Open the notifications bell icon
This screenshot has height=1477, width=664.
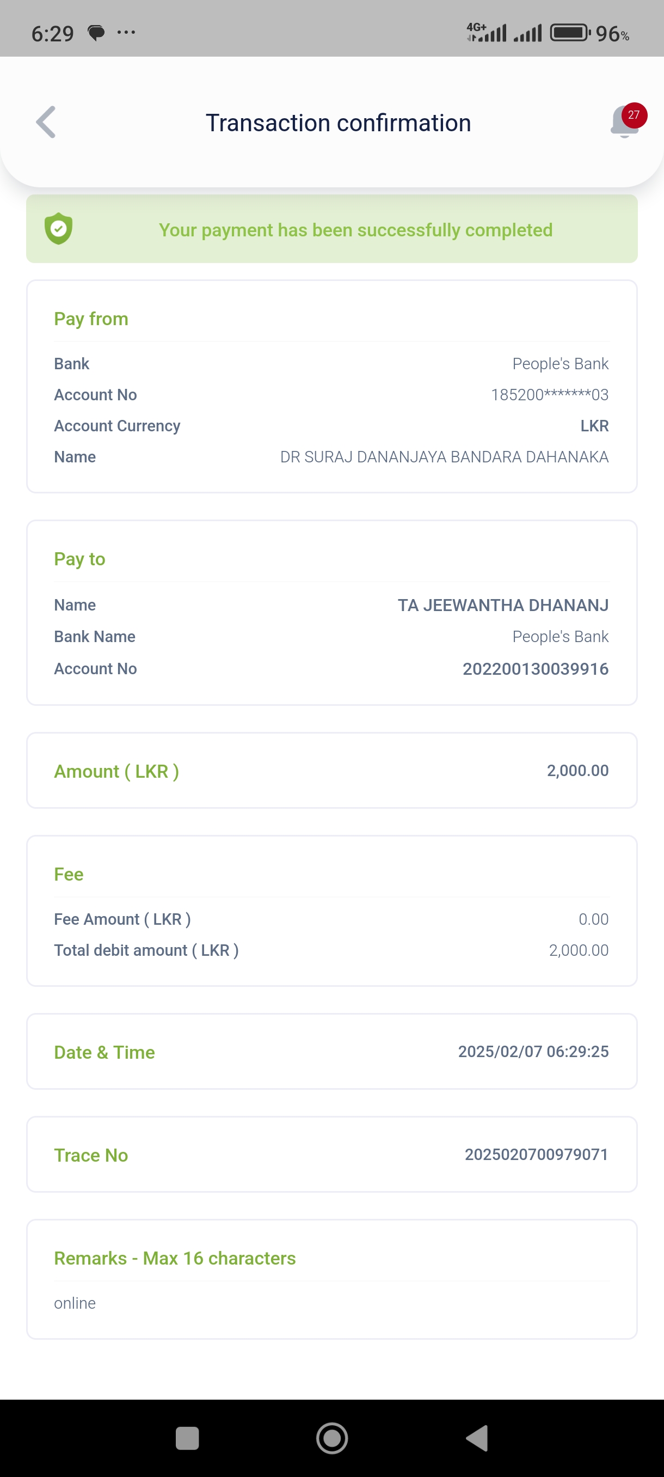click(623, 123)
